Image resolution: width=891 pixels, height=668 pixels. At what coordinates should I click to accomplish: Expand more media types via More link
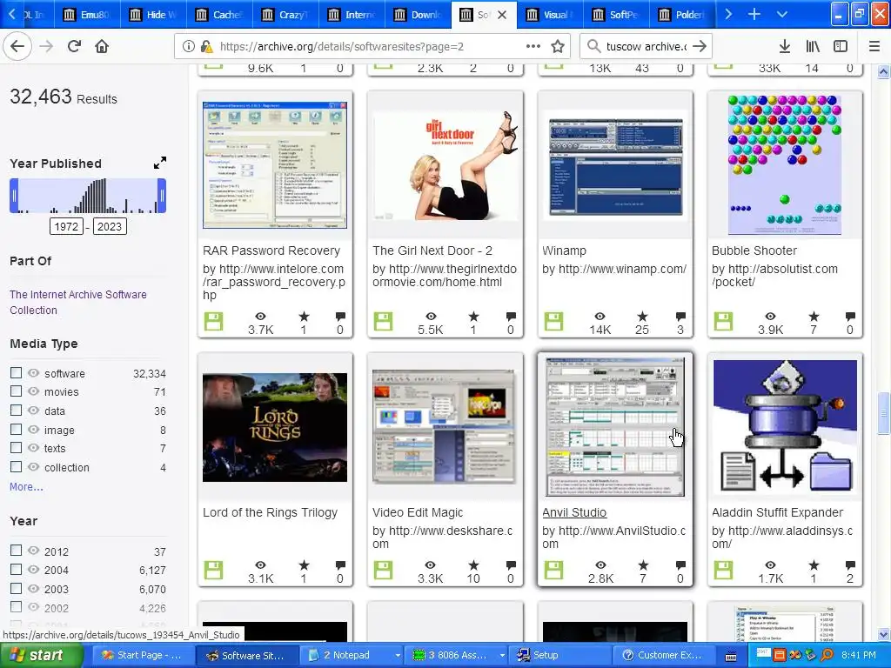click(x=26, y=487)
